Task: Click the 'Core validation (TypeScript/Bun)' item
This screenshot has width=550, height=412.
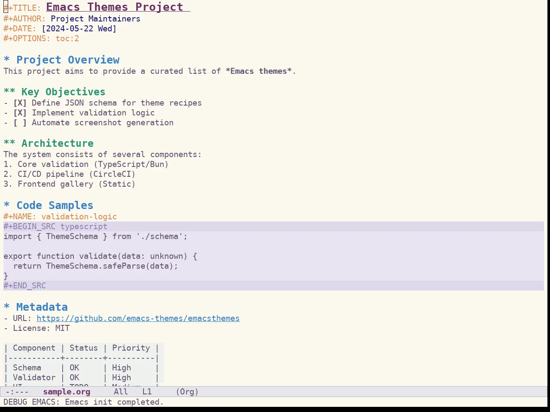Action: point(93,164)
